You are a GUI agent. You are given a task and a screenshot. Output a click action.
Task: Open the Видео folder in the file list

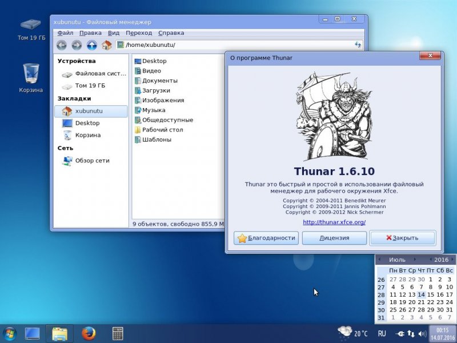pyautogui.click(x=148, y=71)
